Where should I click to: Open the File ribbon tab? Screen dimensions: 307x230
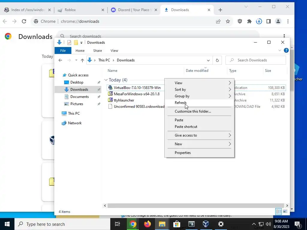(x=63, y=50)
